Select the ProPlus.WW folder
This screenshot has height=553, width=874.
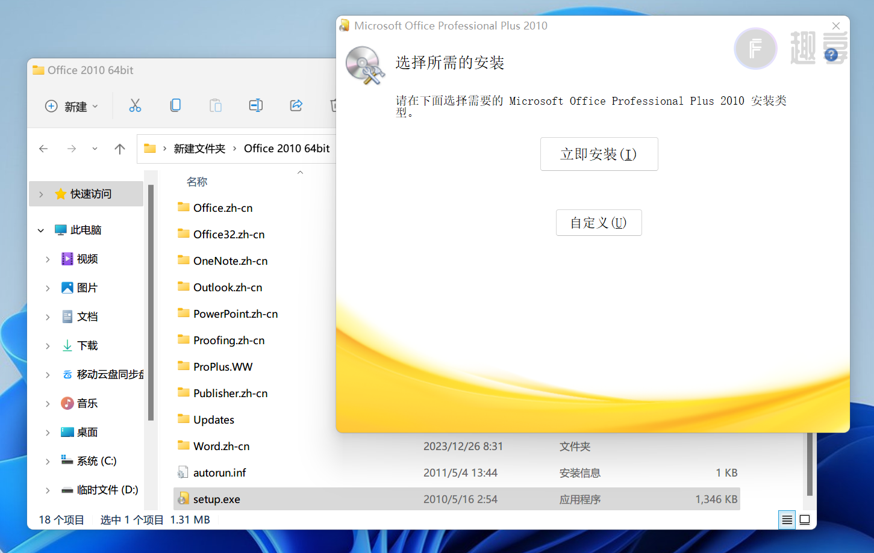(x=223, y=366)
